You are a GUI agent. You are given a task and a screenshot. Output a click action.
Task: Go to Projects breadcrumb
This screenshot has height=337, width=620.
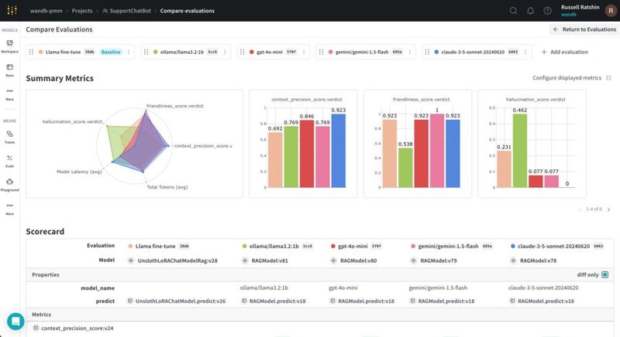pos(82,11)
